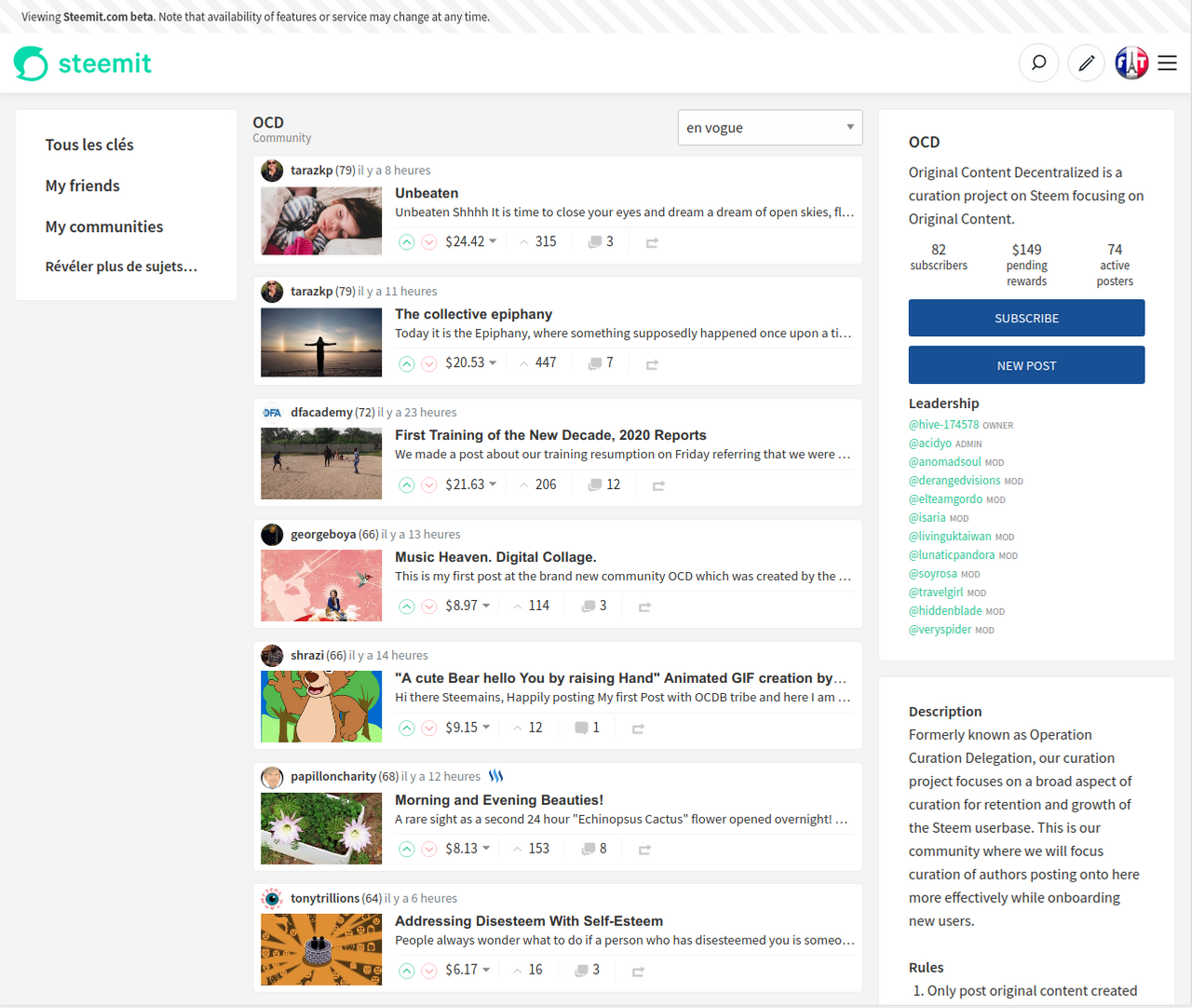Downvote the Unbeaten post
This screenshot has width=1192, height=1008.
click(x=429, y=242)
